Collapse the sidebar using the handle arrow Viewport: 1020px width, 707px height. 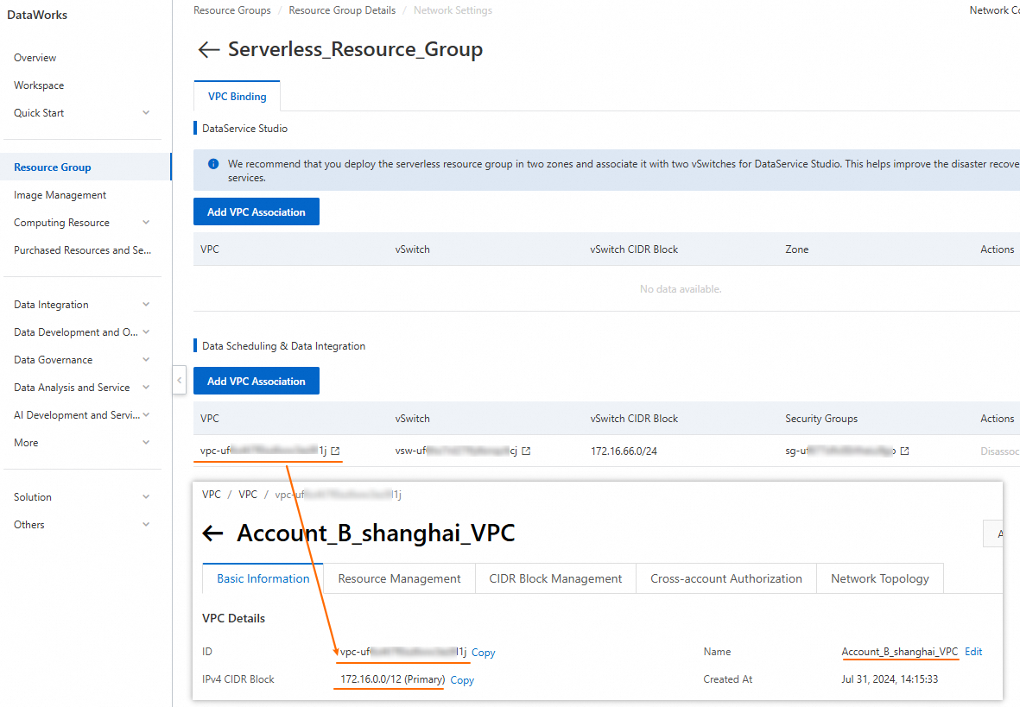tap(179, 380)
